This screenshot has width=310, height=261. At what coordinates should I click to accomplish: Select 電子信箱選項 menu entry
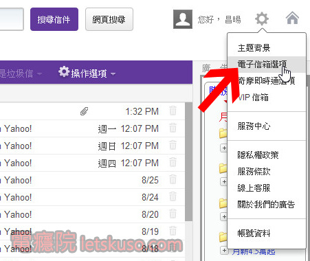(x=267, y=65)
